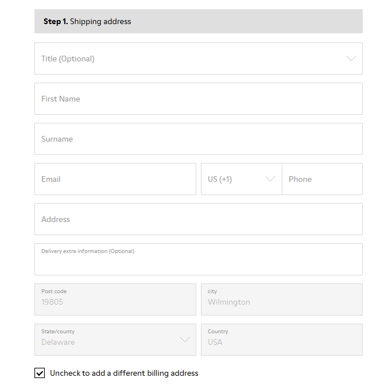
Task: Toggle the different billing address checkbox
Action: tap(40, 374)
